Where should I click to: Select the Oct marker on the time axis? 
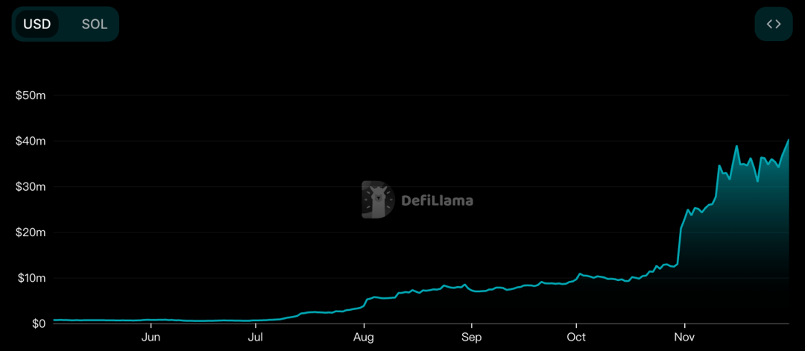click(x=575, y=338)
